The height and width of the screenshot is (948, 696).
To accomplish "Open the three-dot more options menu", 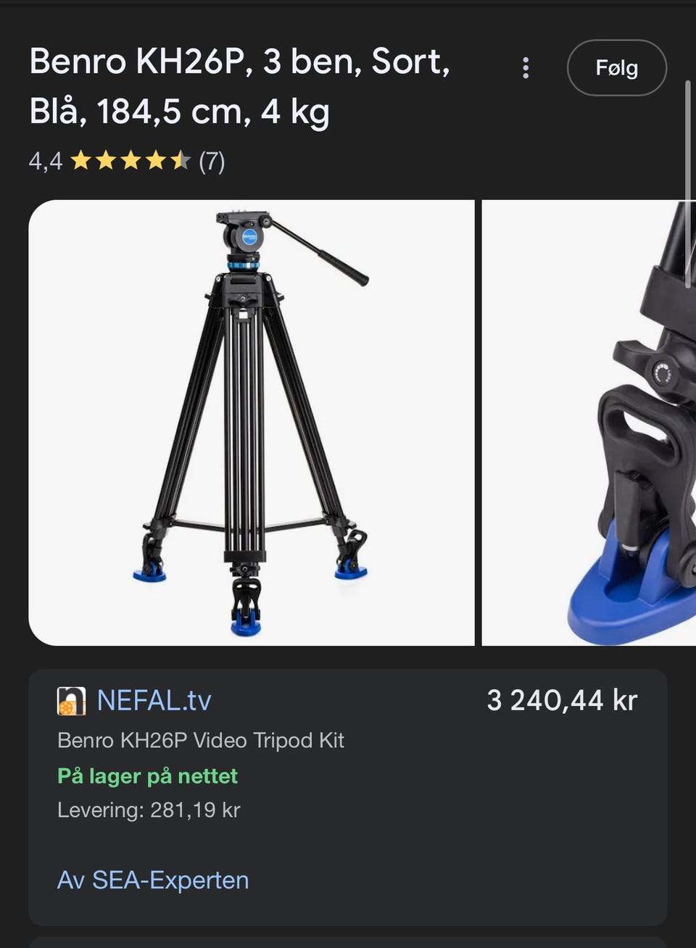I will pyautogui.click(x=526, y=68).
